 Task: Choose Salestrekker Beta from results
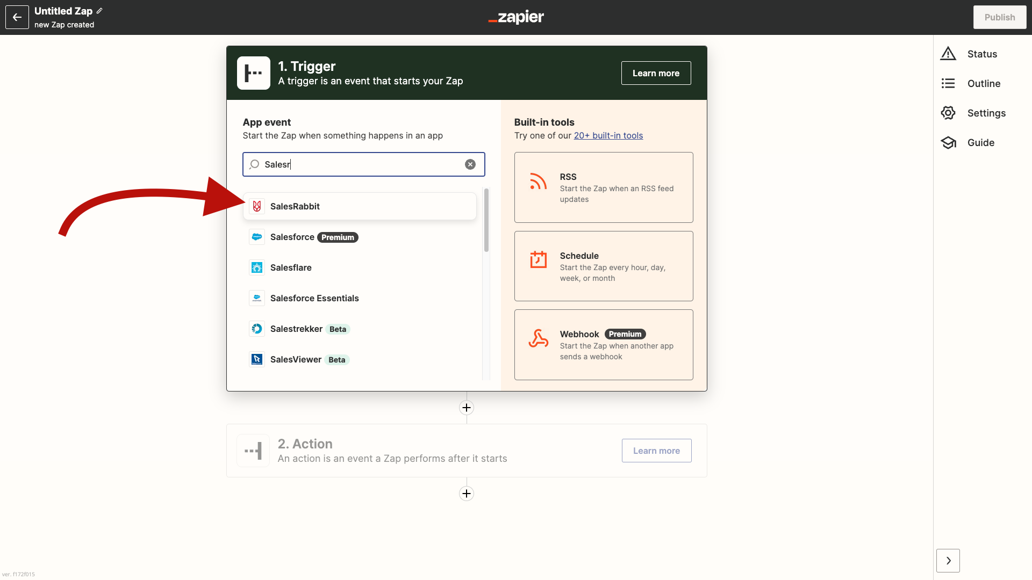360,329
